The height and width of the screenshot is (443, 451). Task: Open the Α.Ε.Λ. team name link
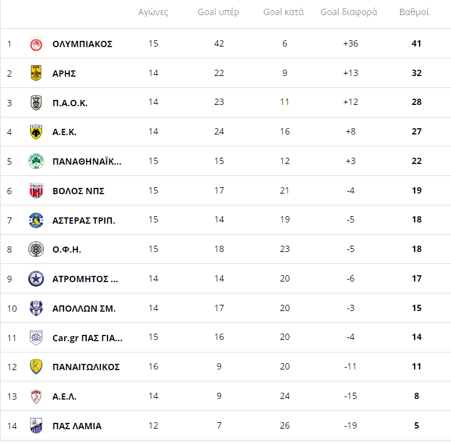pyautogui.click(x=65, y=397)
